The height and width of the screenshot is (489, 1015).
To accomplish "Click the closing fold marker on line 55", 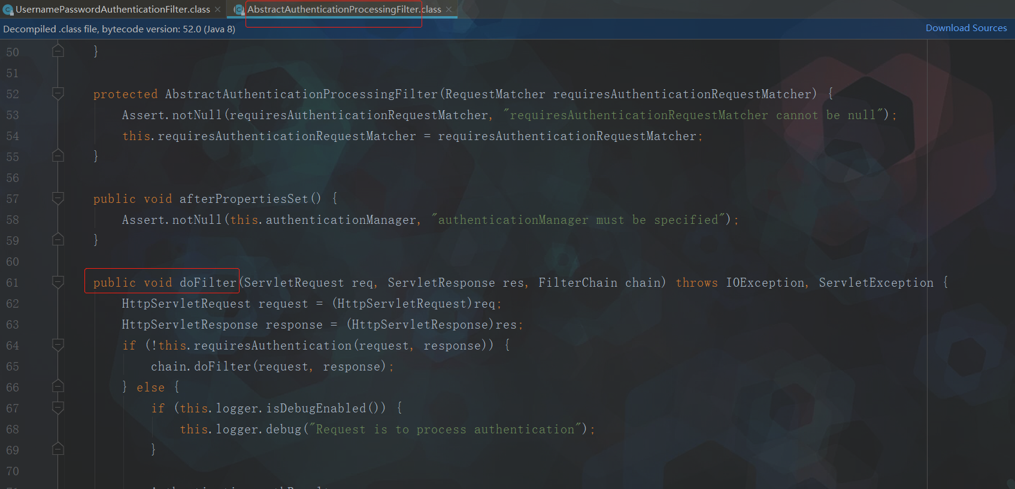I will click(58, 156).
